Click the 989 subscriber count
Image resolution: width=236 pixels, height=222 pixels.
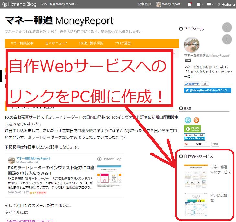(x=205, y=84)
